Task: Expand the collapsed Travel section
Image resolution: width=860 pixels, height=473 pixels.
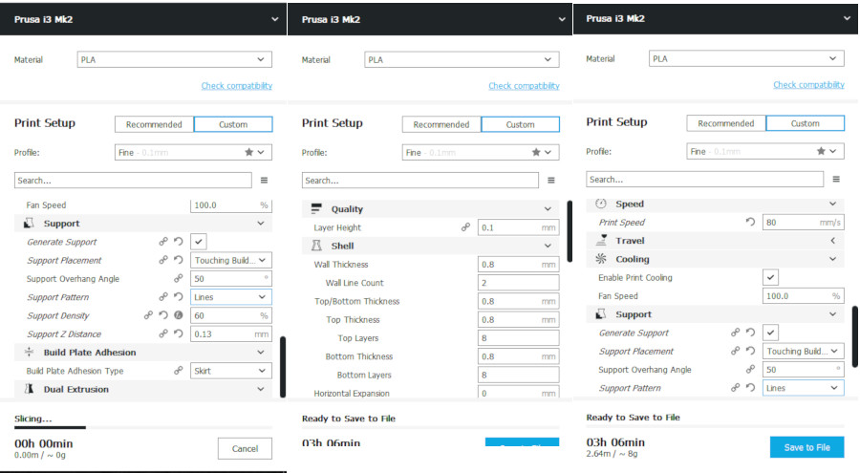Action: (832, 241)
